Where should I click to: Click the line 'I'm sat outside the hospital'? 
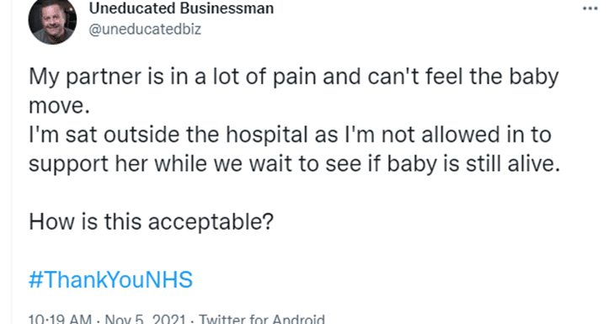pyautogui.click(x=290, y=135)
